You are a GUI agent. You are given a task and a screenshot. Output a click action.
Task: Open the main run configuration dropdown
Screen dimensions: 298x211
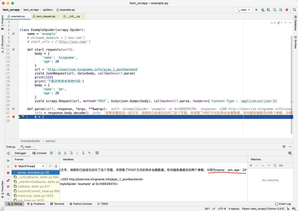click(x=243, y=10)
